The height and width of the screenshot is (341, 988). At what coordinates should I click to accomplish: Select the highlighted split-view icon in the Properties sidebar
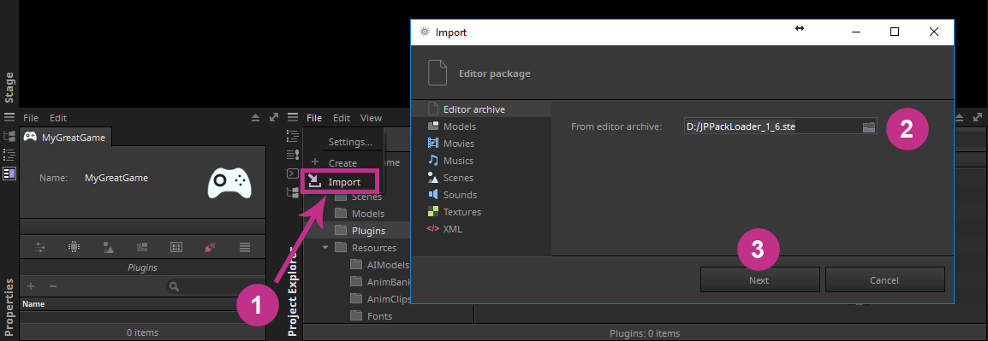point(9,173)
